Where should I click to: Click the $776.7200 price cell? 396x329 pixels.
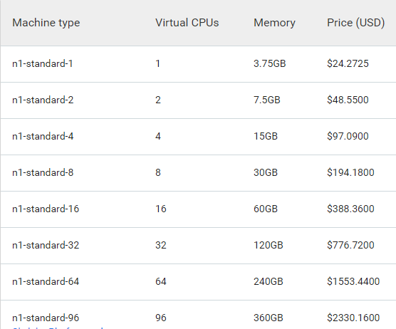tap(350, 246)
